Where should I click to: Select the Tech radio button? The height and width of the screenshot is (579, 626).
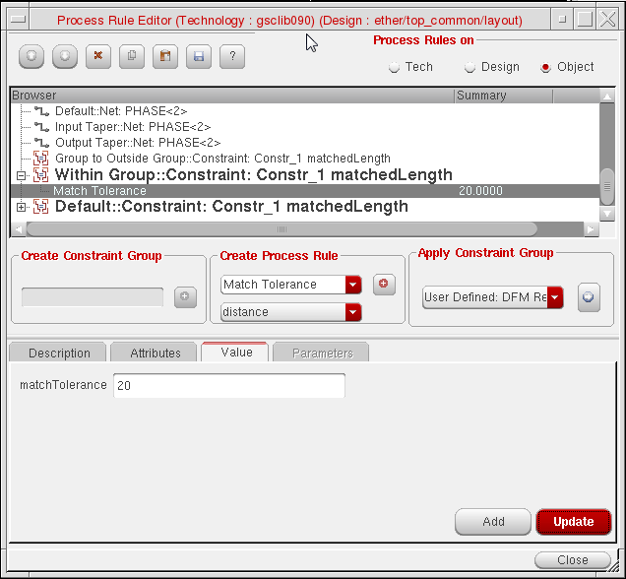click(x=395, y=67)
